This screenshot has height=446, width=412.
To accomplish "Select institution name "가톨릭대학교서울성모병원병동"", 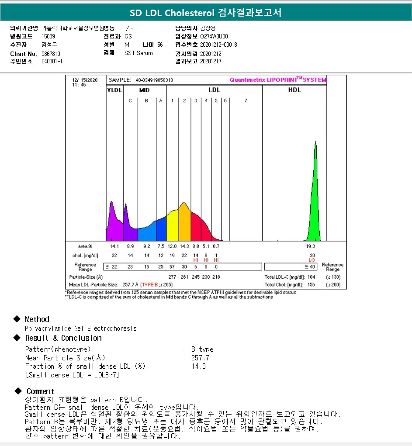I will [78, 28].
